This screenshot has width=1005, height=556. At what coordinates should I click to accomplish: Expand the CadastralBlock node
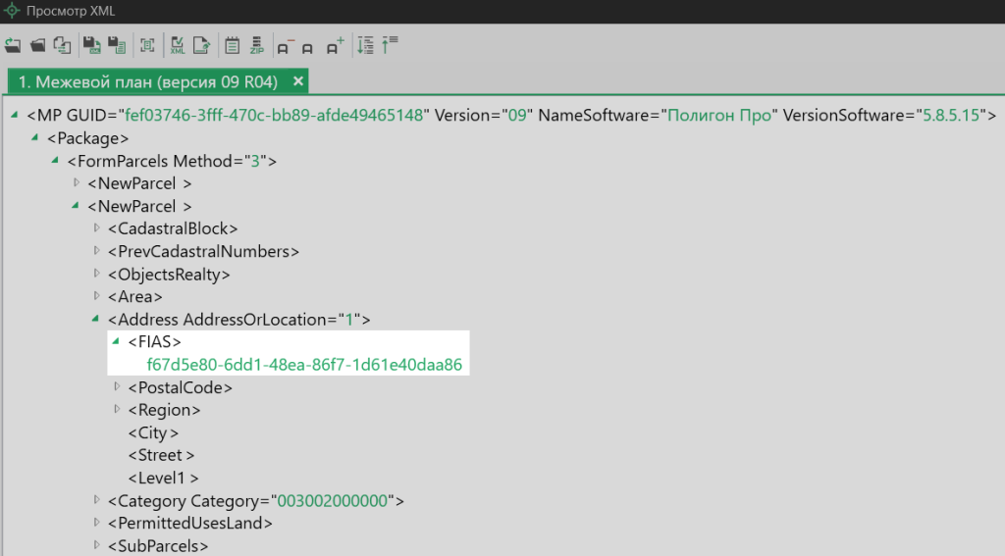96,228
